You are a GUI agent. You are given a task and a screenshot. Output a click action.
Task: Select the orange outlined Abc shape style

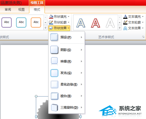(x=36, y=23)
